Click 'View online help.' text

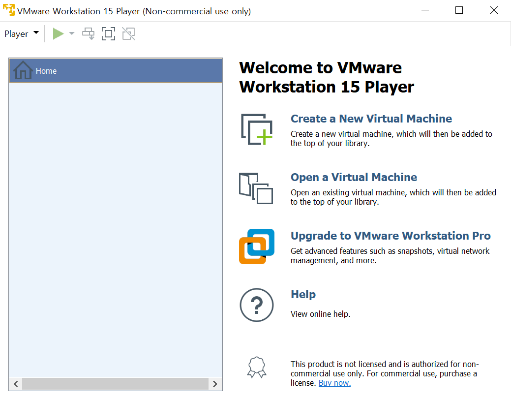[x=320, y=314]
